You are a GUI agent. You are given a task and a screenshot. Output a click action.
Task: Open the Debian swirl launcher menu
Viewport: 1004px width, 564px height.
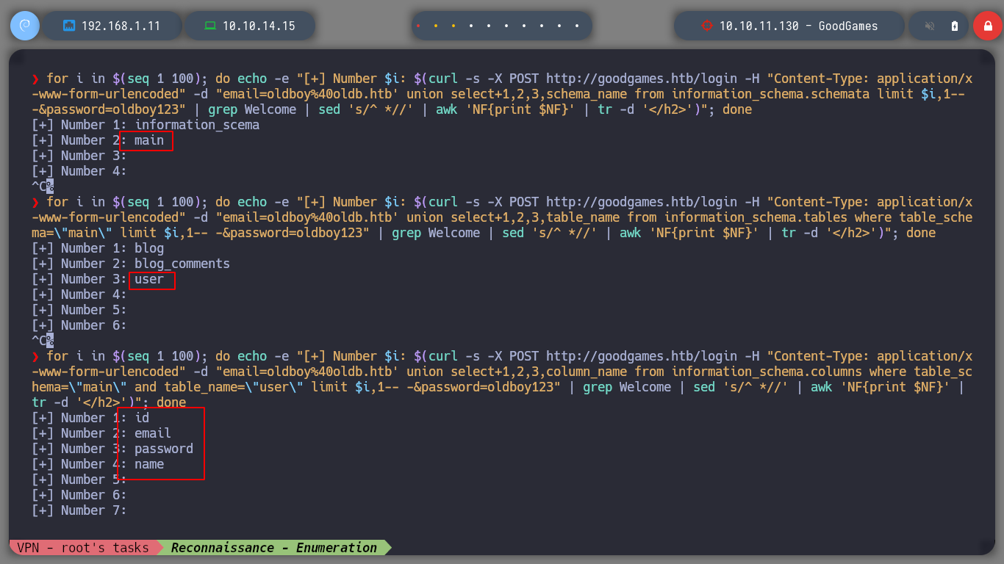point(24,26)
